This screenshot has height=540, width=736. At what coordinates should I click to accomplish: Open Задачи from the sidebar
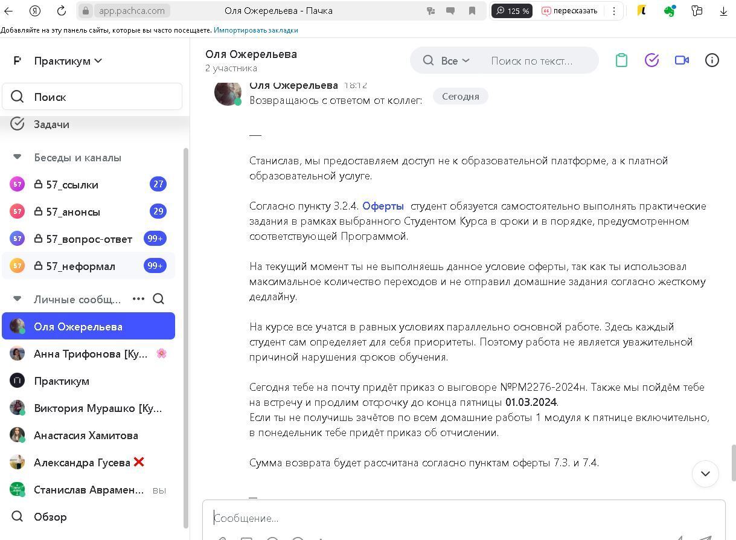(51, 124)
